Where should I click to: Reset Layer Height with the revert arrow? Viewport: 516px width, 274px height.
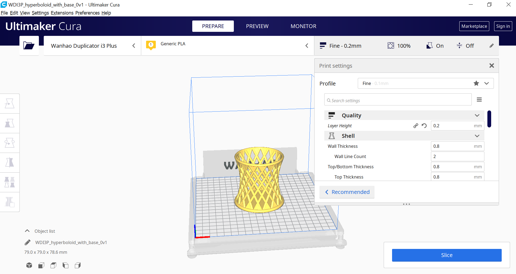424,126
